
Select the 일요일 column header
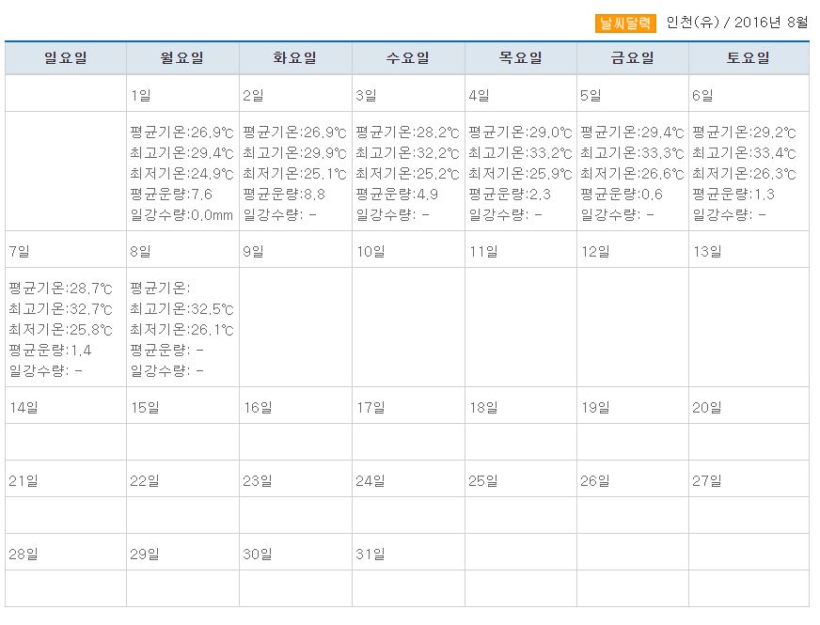[x=66, y=58]
